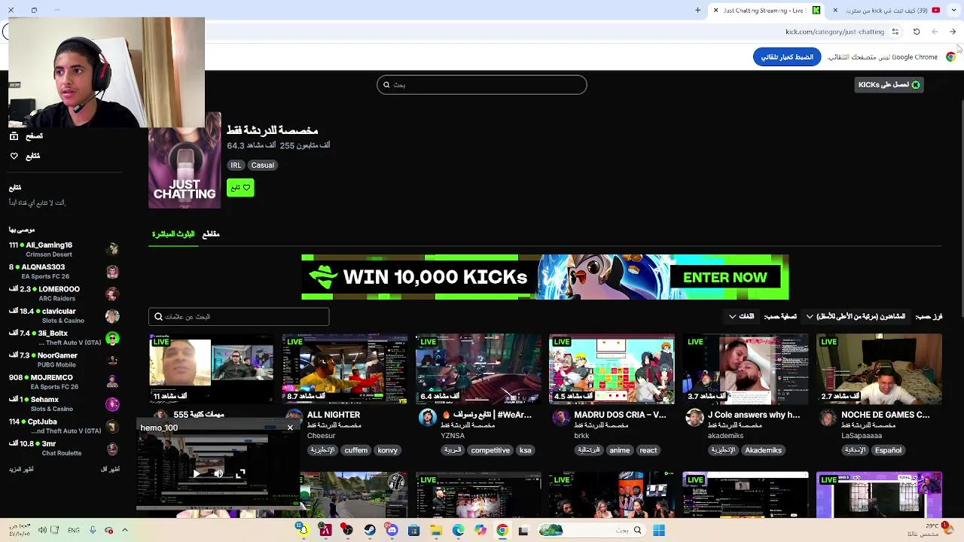Open Ali_Gaming16 recommended channel
Viewport: 964px width, 542px height.
pos(64,250)
